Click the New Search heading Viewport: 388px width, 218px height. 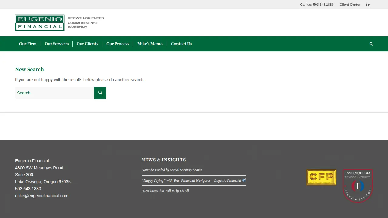[x=29, y=69]
